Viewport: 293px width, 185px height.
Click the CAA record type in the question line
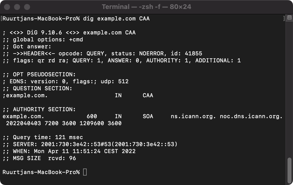pyautogui.click(x=149, y=95)
